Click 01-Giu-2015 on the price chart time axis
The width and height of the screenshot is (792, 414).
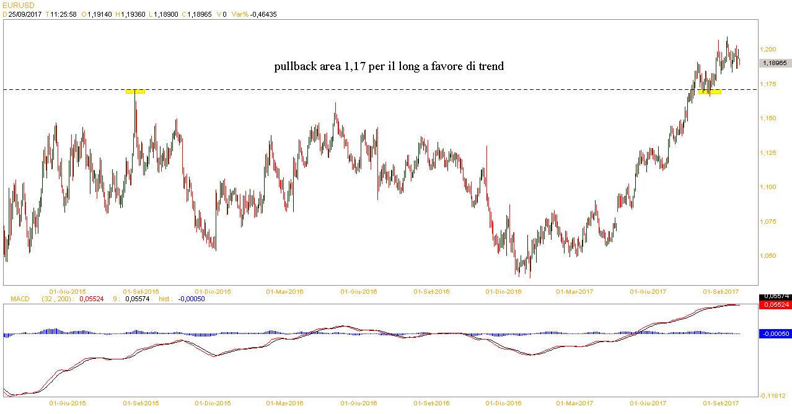pos(68,291)
